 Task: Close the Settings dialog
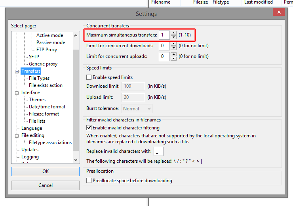click(x=279, y=13)
